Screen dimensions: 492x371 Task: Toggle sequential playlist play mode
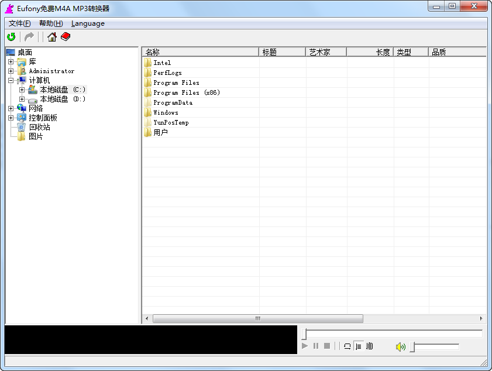[x=359, y=346]
